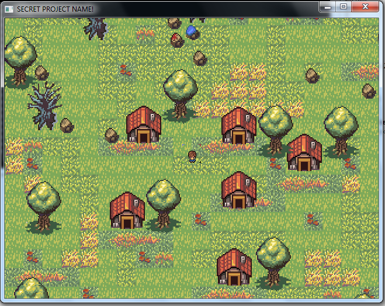Viewport: 385px width, 306px height.
Task: Click the brown-haired player character sprite
Action: tap(192, 157)
